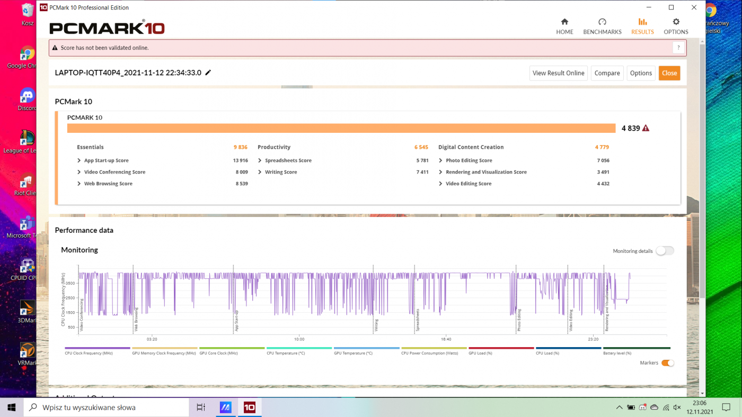Screen dimensions: 742x417
Task: Open the CPUID CPU-Z desktop shortcut
Action: (27, 269)
